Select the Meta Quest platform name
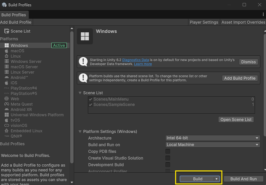The width and height of the screenshot is (266, 185). (21, 104)
